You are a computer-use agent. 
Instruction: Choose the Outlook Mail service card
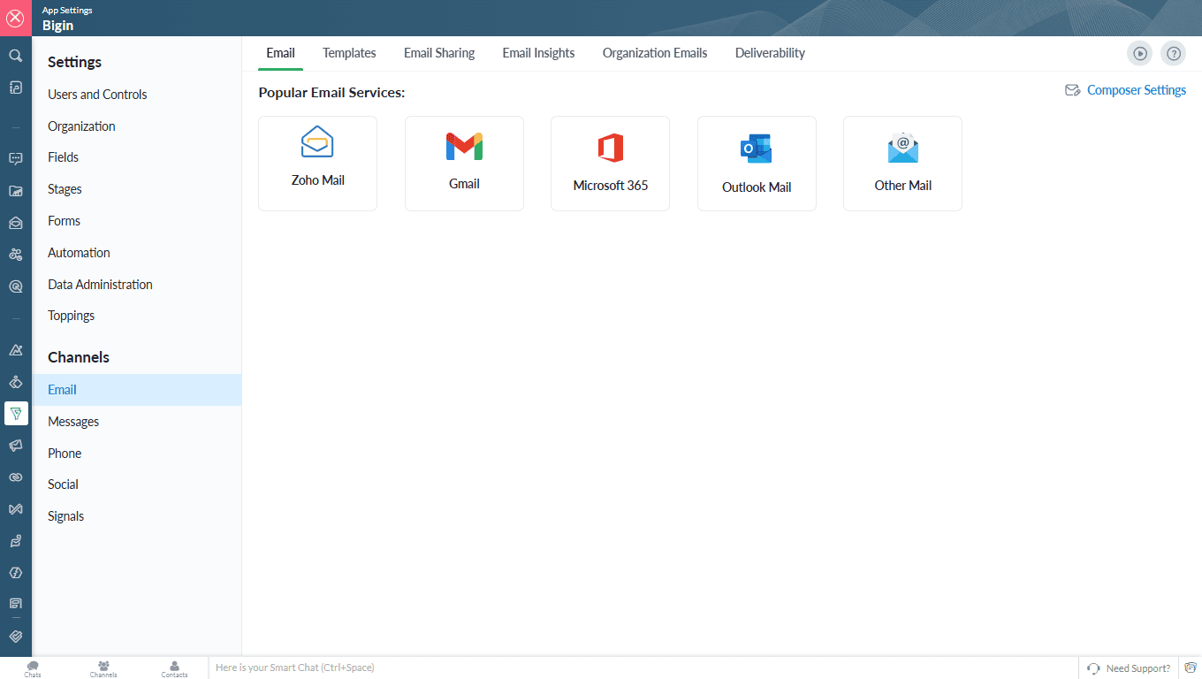coord(757,164)
